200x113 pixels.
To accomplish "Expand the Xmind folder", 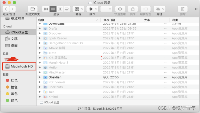I will [40, 97].
